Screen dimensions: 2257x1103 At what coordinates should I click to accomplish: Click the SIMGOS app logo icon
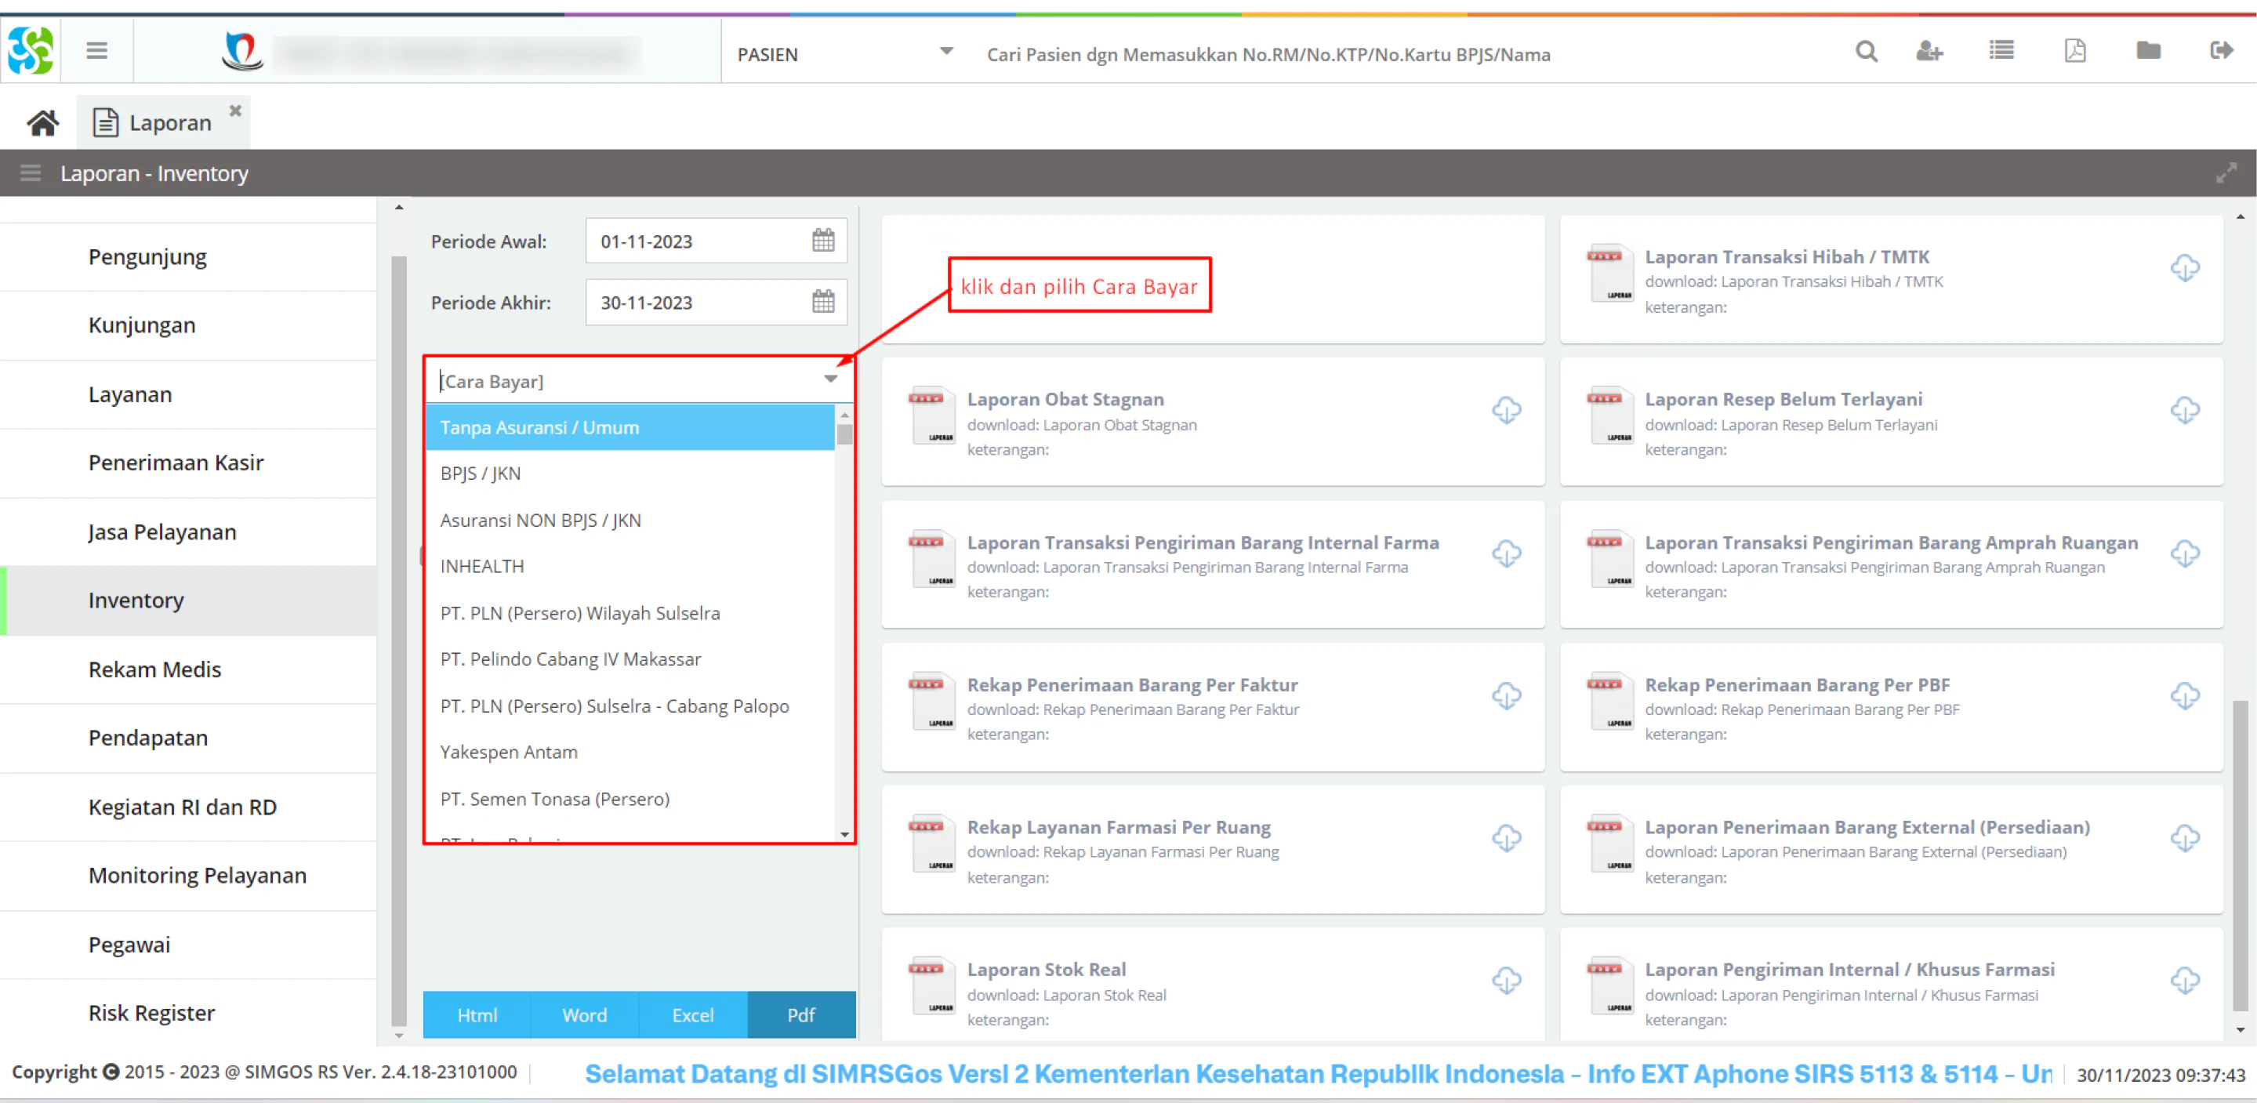tap(31, 51)
